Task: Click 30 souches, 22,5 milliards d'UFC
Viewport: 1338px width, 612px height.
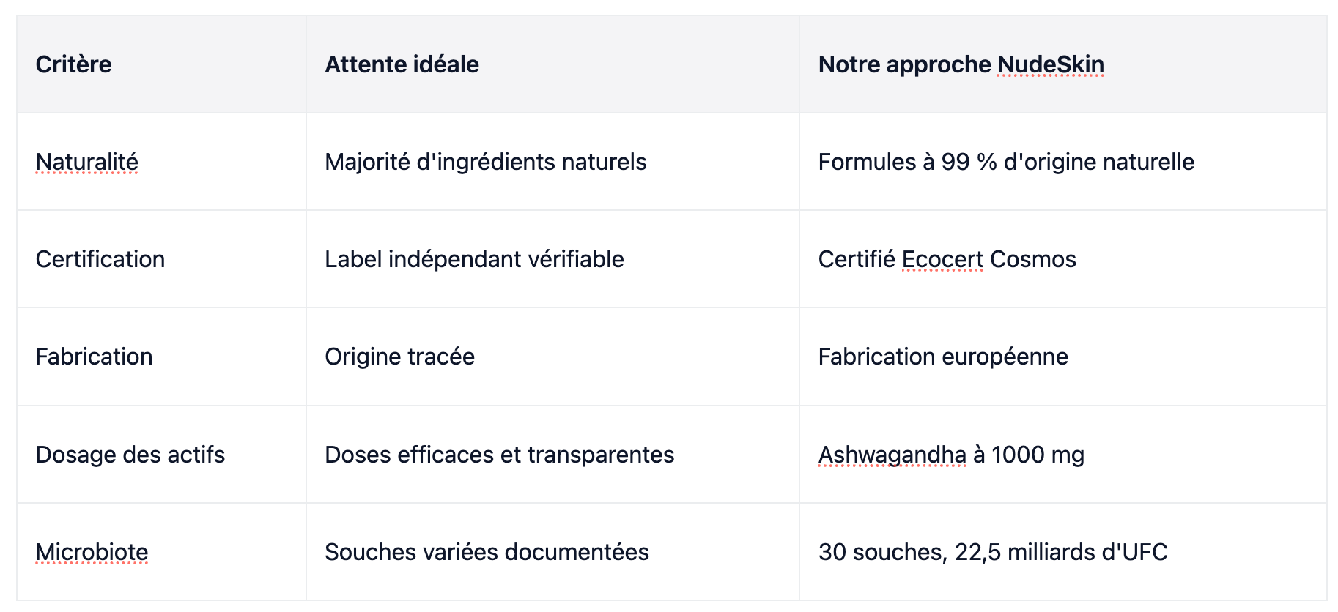Action: coord(993,552)
